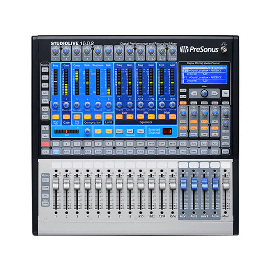Click the numbered button for channel 9/10
Image resolution: width=271 pixels, height=271 pixels.
tap(140, 144)
